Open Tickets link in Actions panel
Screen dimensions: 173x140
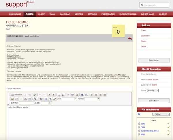click(x=143, y=30)
